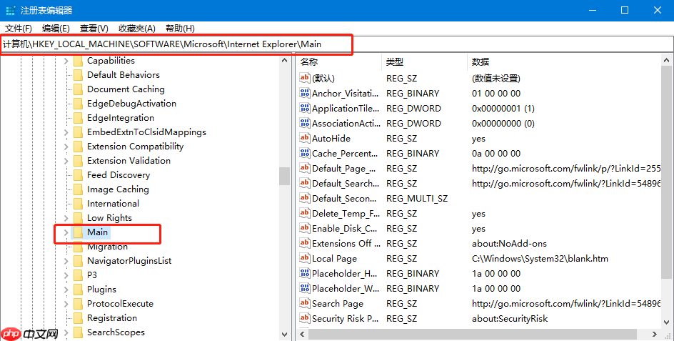Viewport: 674px width, 341px height.
Task: Select the Placeholder_W... value name
Action: pos(346,289)
